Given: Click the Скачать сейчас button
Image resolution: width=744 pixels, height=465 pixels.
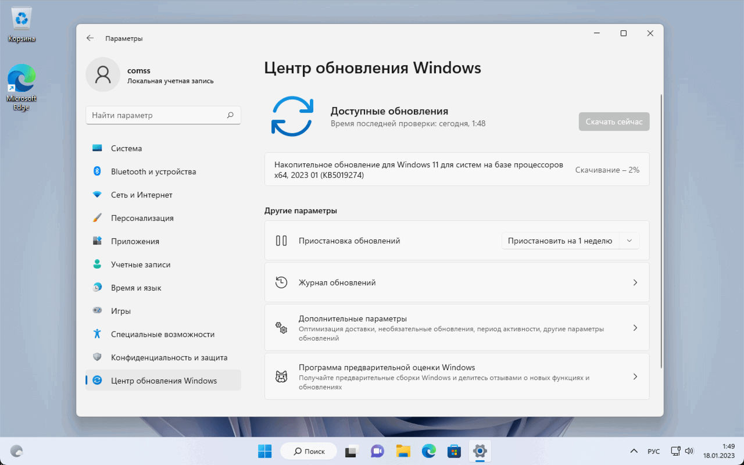Looking at the screenshot, I should point(614,121).
